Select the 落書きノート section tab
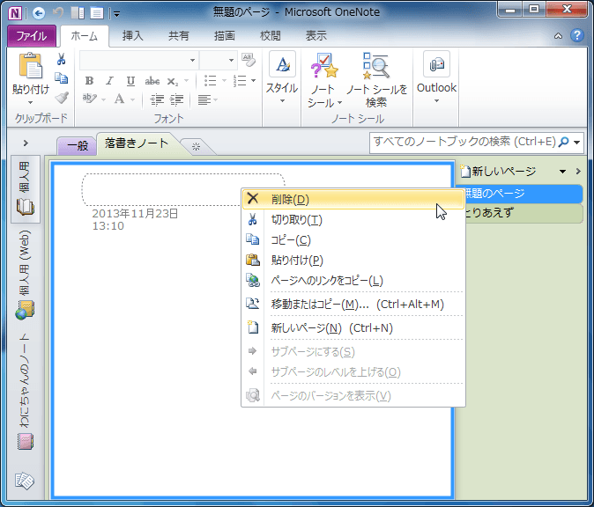 pos(137,143)
